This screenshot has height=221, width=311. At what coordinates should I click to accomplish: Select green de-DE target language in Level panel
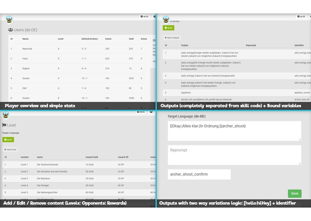[8, 140]
